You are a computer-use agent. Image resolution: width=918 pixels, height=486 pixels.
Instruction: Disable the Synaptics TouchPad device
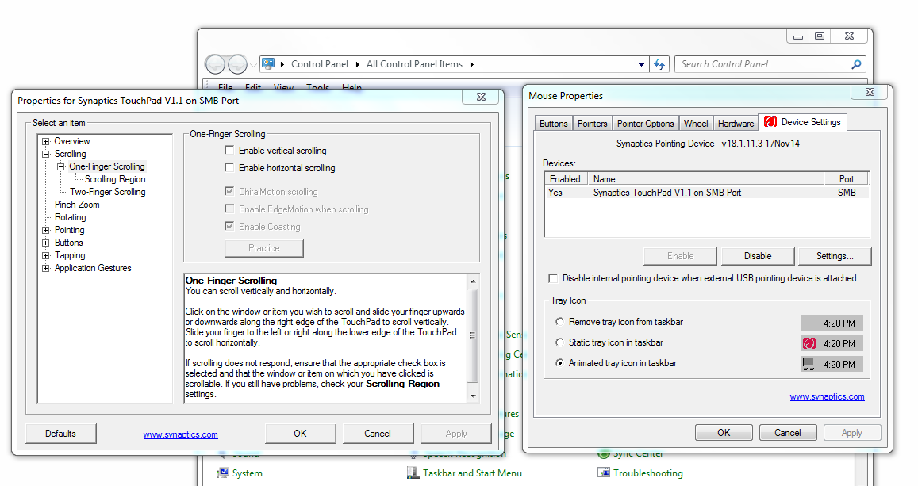(x=758, y=256)
